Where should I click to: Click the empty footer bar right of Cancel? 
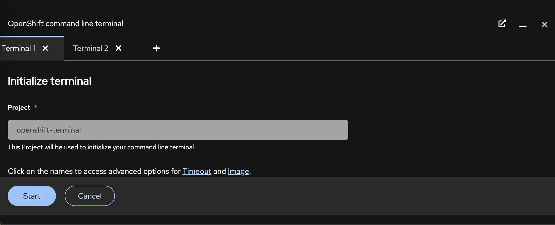pyautogui.click(x=331, y=196)
